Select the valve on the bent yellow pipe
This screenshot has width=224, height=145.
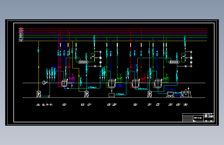pyautogui.click(x=79, y=76)
